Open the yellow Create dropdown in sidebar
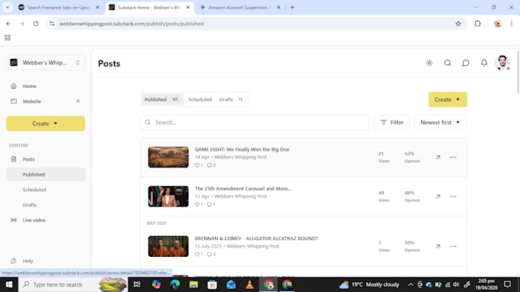This screenshot has height=292, width=520. click(x=45, y=123)
